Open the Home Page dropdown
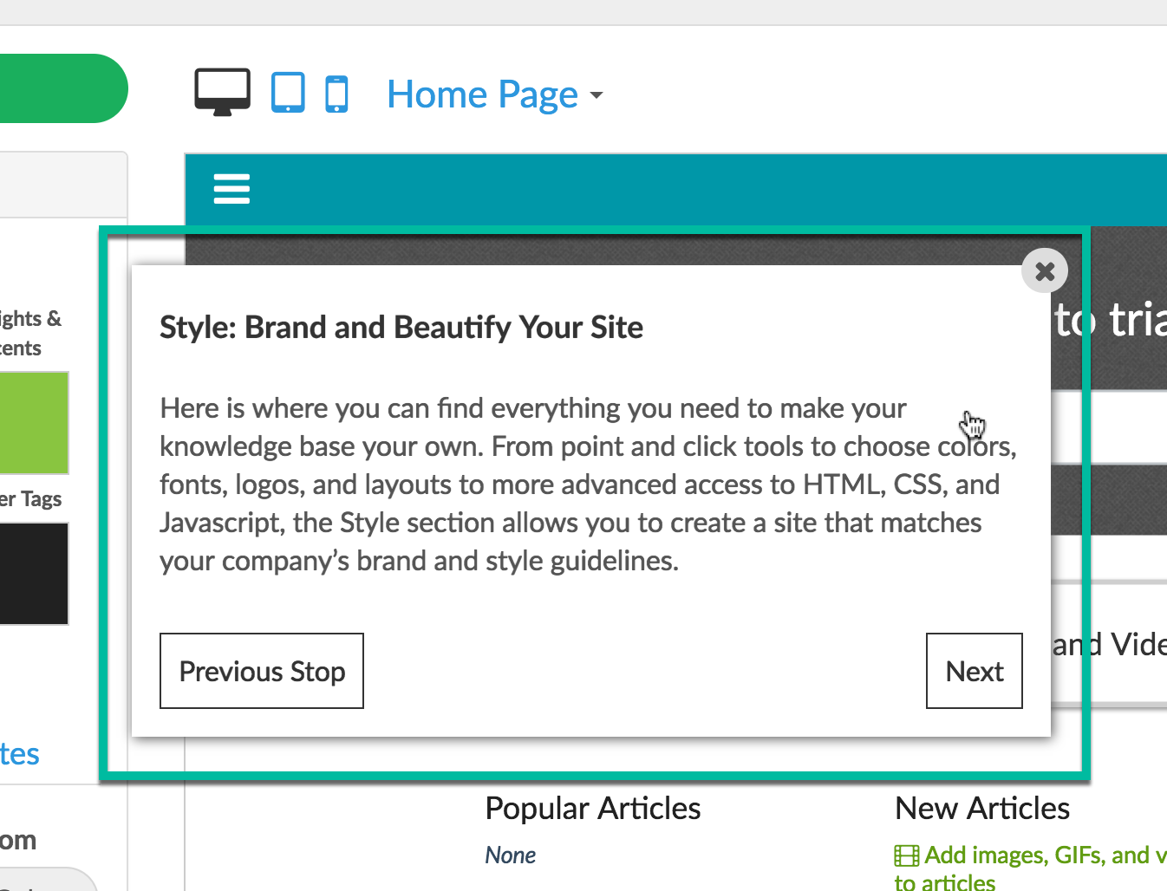This screenshot has height=891, width=1167. tap(495, 94)
